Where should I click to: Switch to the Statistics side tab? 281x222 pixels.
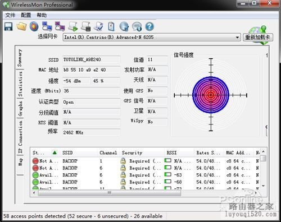20,84
